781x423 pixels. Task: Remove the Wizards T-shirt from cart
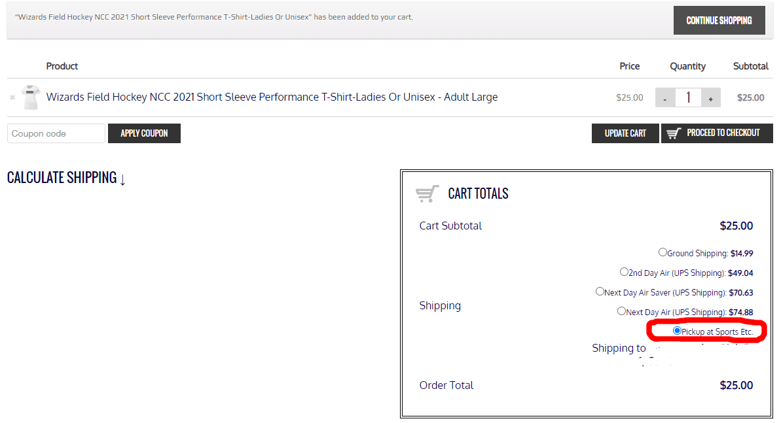tap(12, 97)
